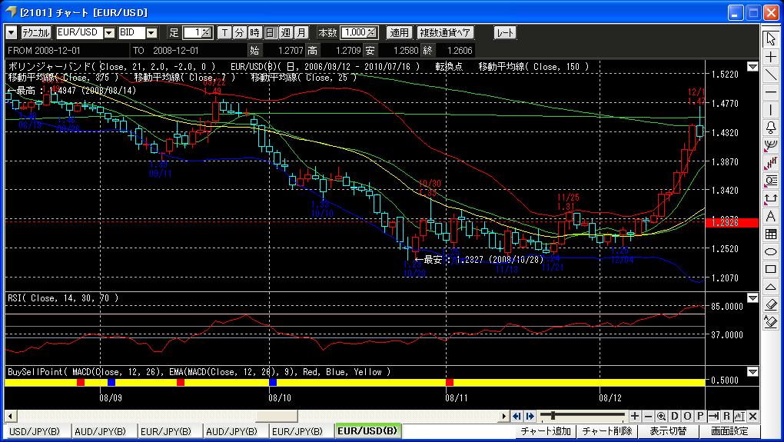Image resolution: width=784 pixels, height=442 pixels.
Task: Click the 表示切替 display switch button
Action: point(668,431)
